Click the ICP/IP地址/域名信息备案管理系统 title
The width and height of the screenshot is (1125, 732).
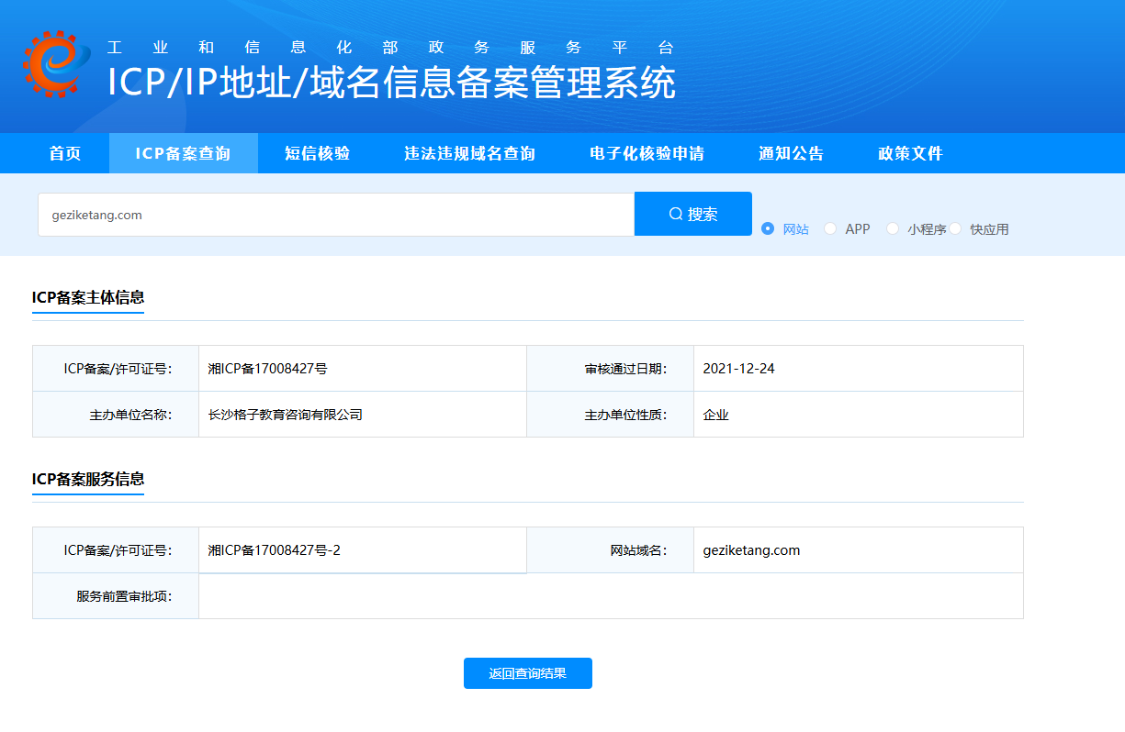pyautogui.click(x=392, y=83)
